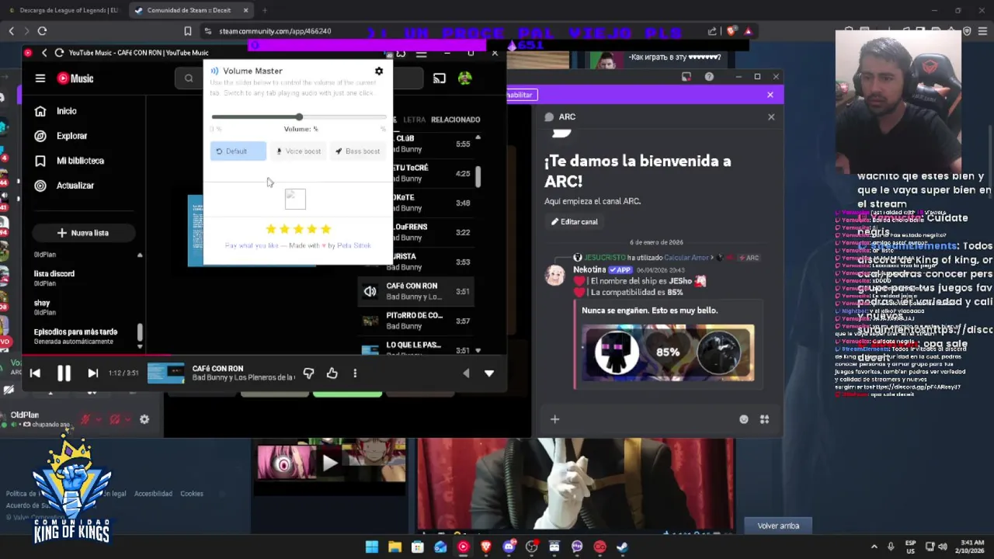994x559 pixels.
Task: Open File Explorer from the taskbar
Action: tap(394, 547)
